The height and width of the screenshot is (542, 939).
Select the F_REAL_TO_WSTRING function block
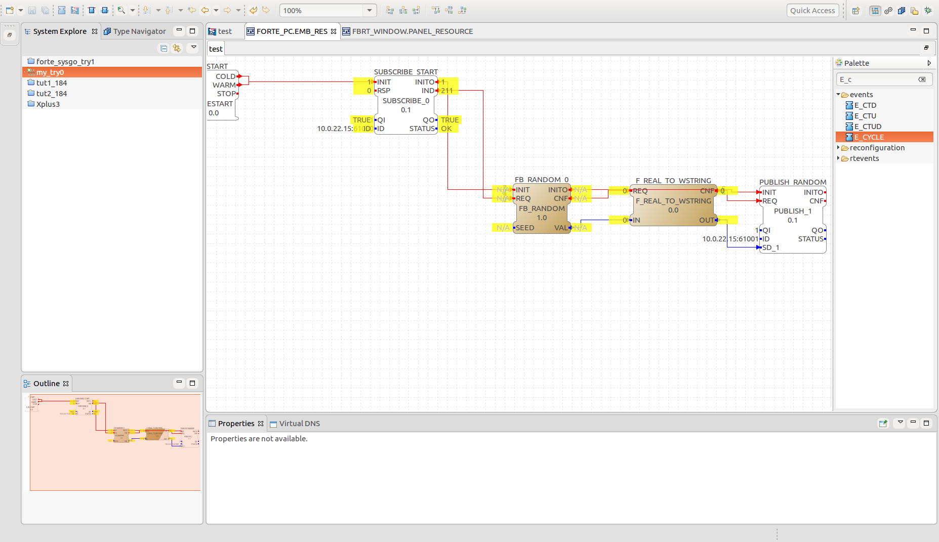pyautogui.click(x=673, y=205)
